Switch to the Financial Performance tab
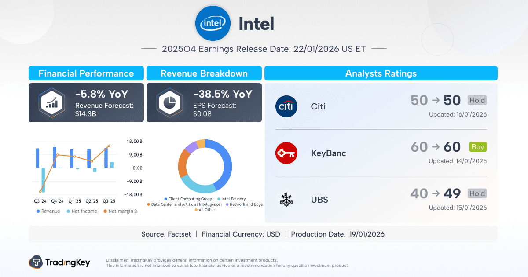 [x=86, y=73]
